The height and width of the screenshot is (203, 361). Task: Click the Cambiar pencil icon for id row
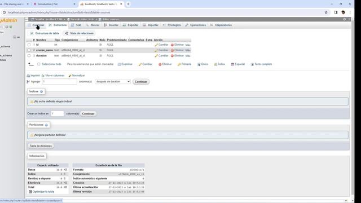[156, 45]
